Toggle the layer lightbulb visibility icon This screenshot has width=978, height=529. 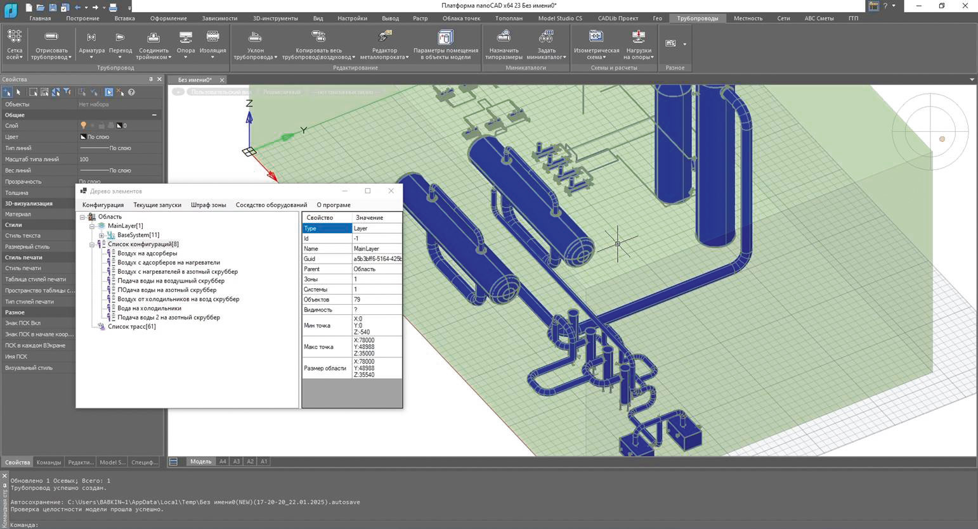83,125
